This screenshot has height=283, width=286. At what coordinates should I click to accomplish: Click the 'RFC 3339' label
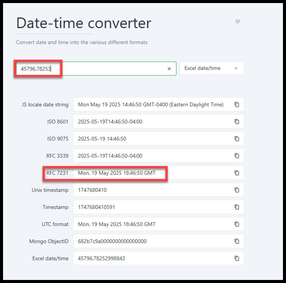click(57, 156)
